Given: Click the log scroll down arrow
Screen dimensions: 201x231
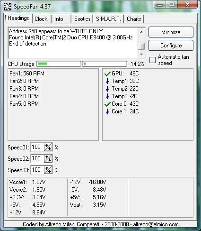Looking at the screenshot, I should (x=141, y=55).
